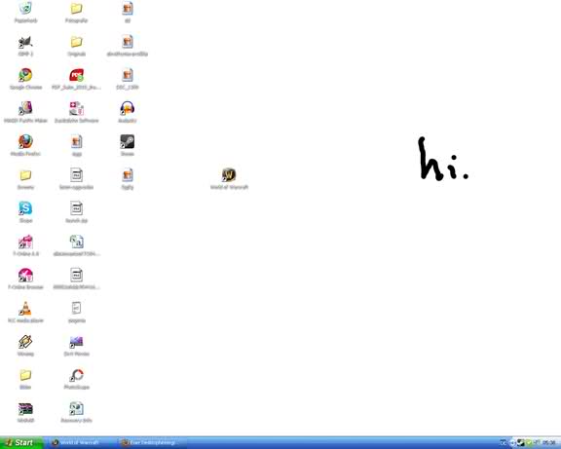This screenshot has height=449, width=561.
Task: Launch the GIMP 2 shortcut
Action: click(x=25, y=42)
